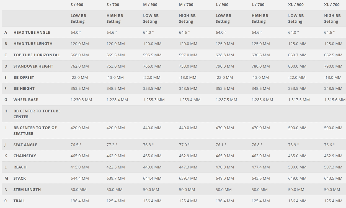Click the STACK row label
This screenshot has width=346, height=208.
(20, 178)
